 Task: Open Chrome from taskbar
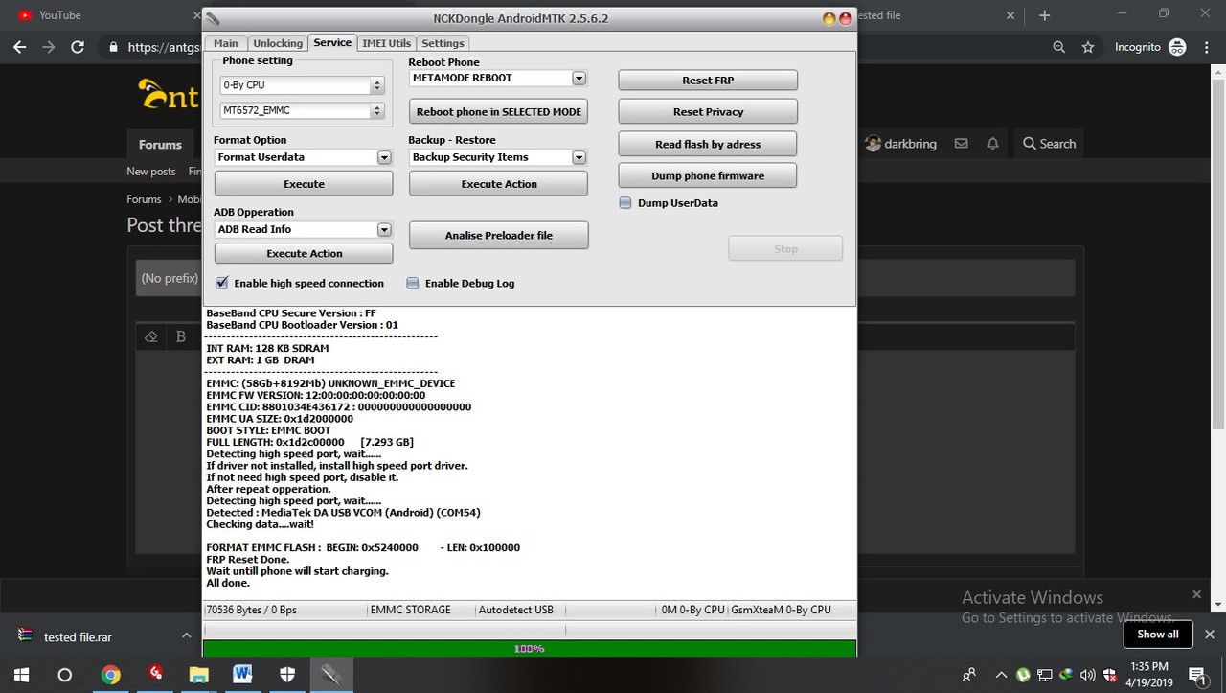click(x=111, y=674)
